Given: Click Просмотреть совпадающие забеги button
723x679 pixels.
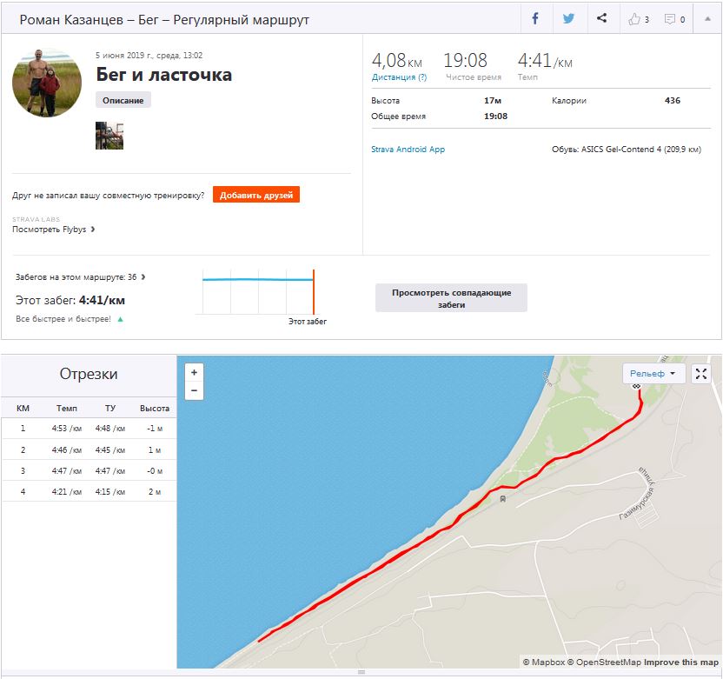Looking at the screenshot, I should (x=451, y=298).
